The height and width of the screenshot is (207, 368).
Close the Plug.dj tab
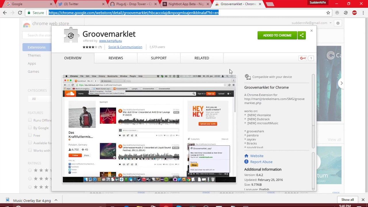coord(156,4)
